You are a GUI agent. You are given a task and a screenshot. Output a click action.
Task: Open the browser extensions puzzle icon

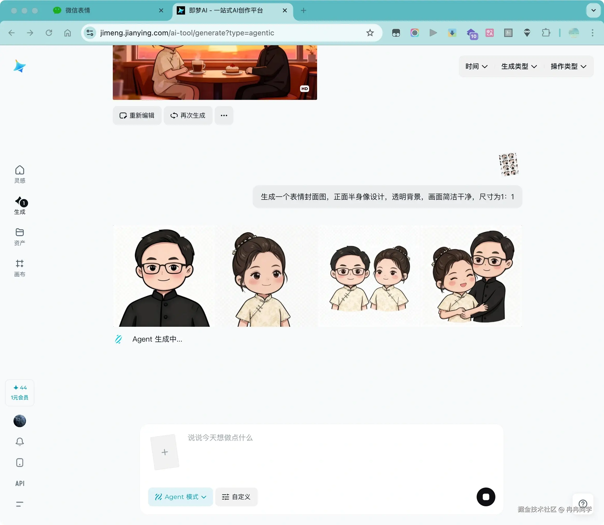pyautogui.click(x=546, y=33)
